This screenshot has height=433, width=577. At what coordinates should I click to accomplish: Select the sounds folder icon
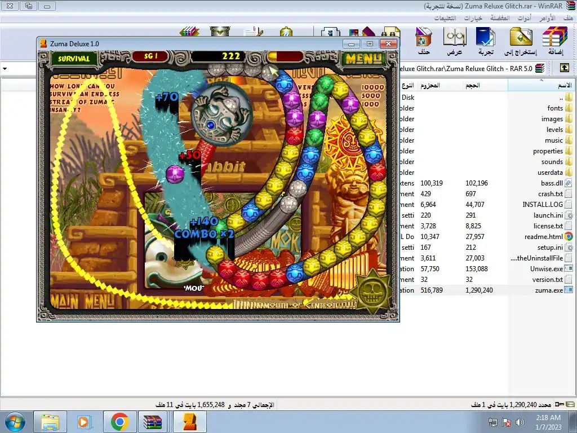click(569, 161)
